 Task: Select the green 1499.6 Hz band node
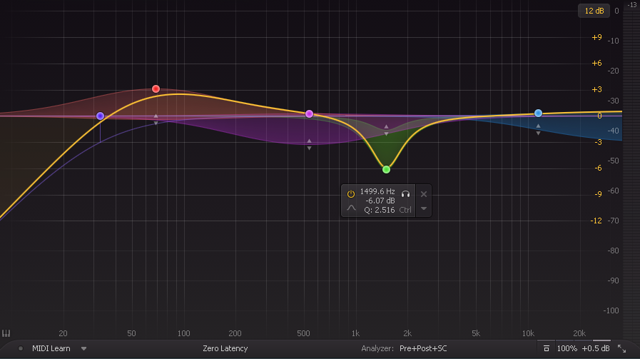click(386, 169)
